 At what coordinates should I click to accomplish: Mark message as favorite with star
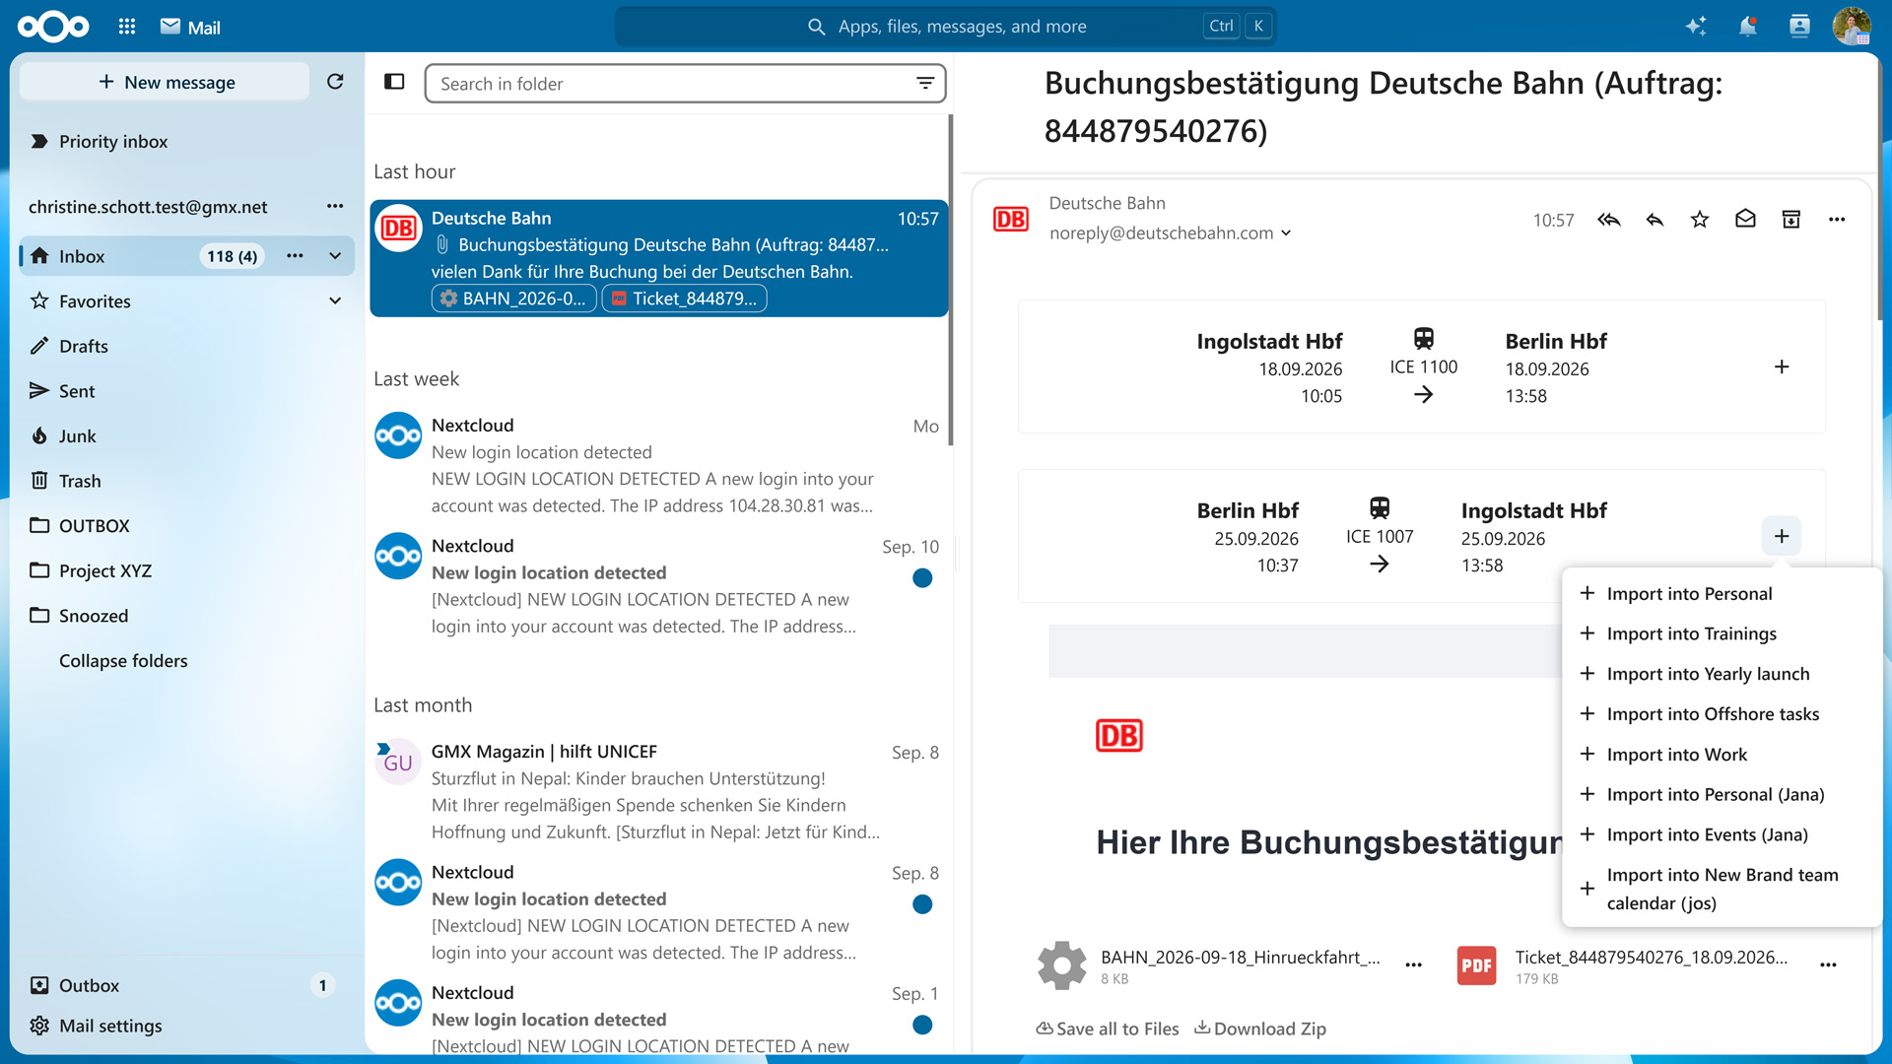(x=1700, y=220)
